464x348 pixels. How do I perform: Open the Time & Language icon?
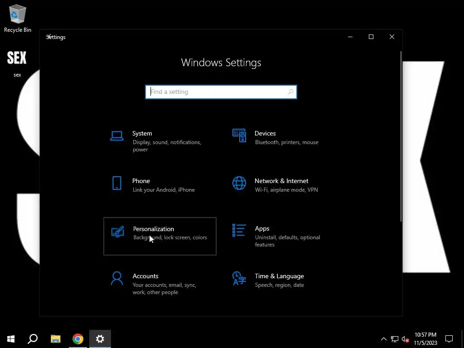239,278
